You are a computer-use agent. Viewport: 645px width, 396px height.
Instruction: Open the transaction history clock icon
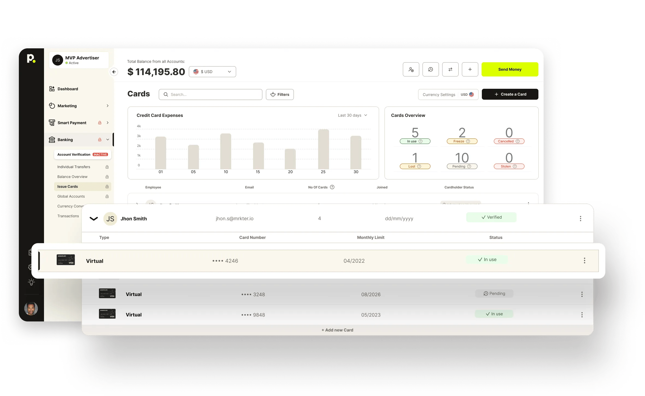(x=431, y=69)
